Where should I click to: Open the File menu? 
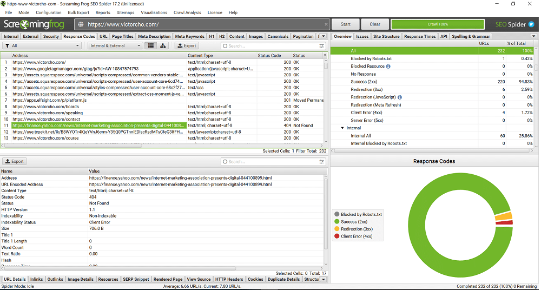(x=9, y=12)
